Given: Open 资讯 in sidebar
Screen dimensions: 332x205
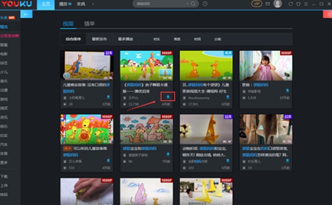Looking at the screenshot, I should point(4,118).
